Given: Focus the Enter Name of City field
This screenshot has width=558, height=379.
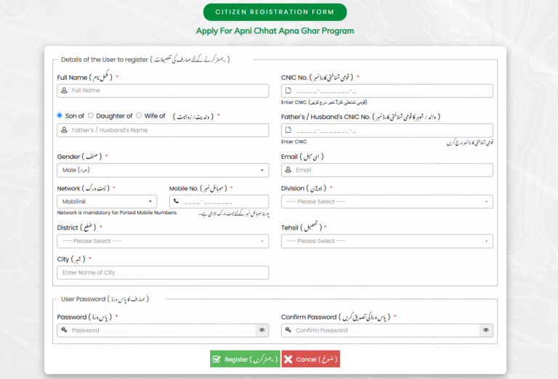Looking at the screenshot, I should click(x=163, y=273).
